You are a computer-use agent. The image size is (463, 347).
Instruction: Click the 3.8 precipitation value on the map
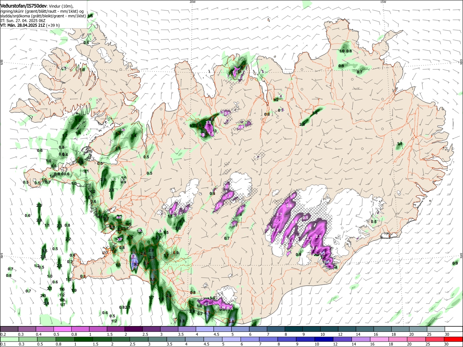[x=182, y=321]
